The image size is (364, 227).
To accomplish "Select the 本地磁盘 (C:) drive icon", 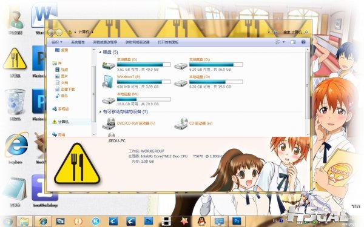I will point(109,65).
